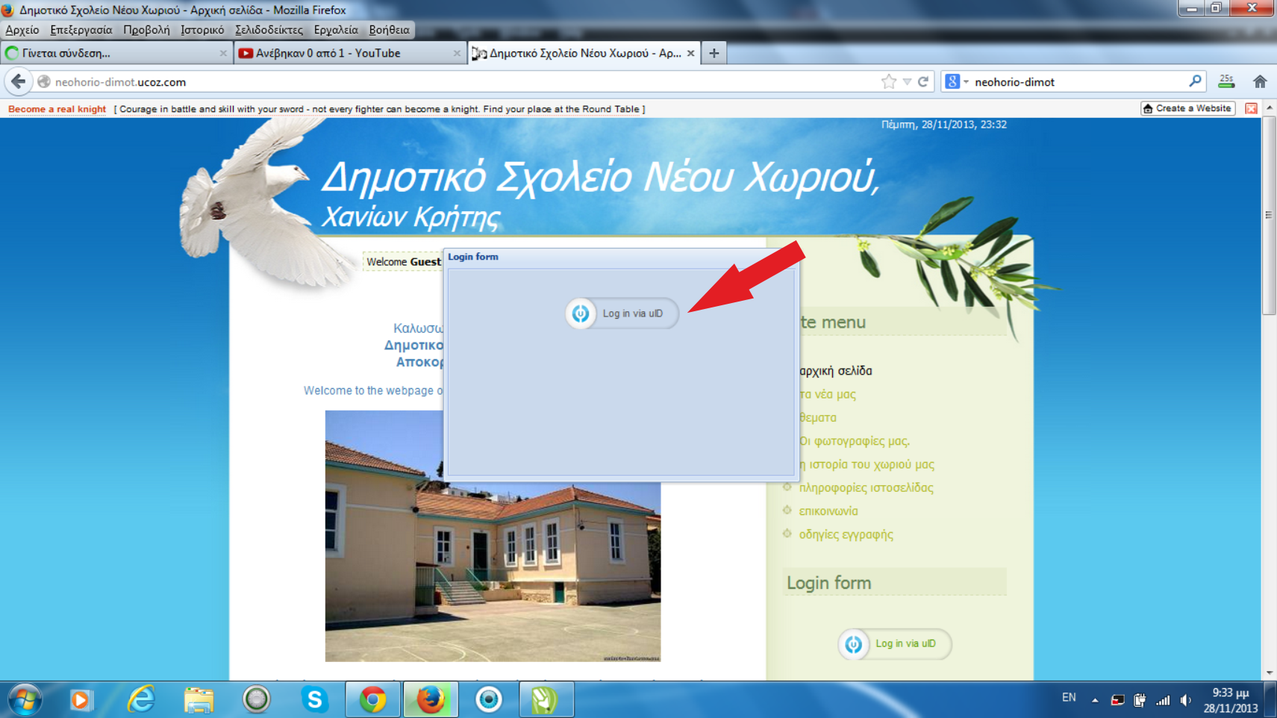This screenshot has width=1277, height=718.
Task: Click the EN language indicator
Action: [1069, 698]
